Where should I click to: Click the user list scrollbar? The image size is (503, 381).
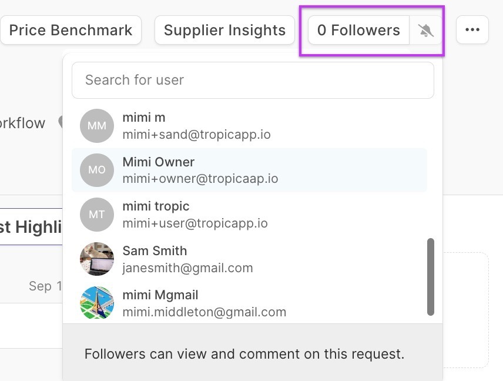[431, 276]
